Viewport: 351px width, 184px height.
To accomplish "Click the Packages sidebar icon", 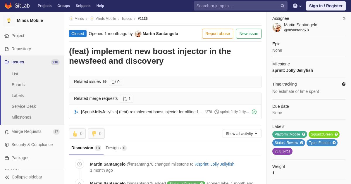I will [7, 158].
